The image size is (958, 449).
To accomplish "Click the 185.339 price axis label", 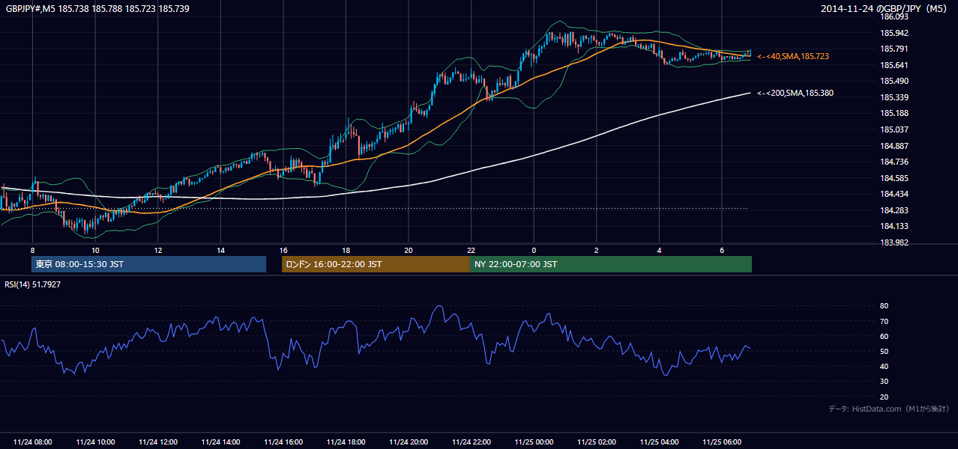I will [894, 97].
